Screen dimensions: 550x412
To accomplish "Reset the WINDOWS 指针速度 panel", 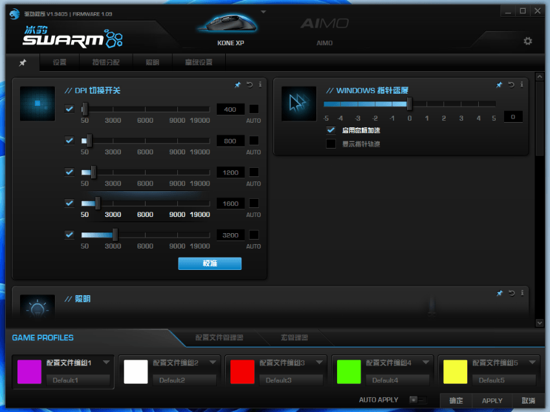I will (511, 85).
